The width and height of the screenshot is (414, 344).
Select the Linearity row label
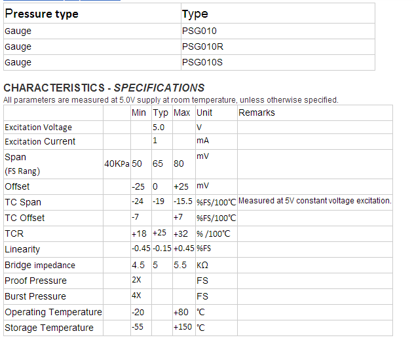(22, 249)
